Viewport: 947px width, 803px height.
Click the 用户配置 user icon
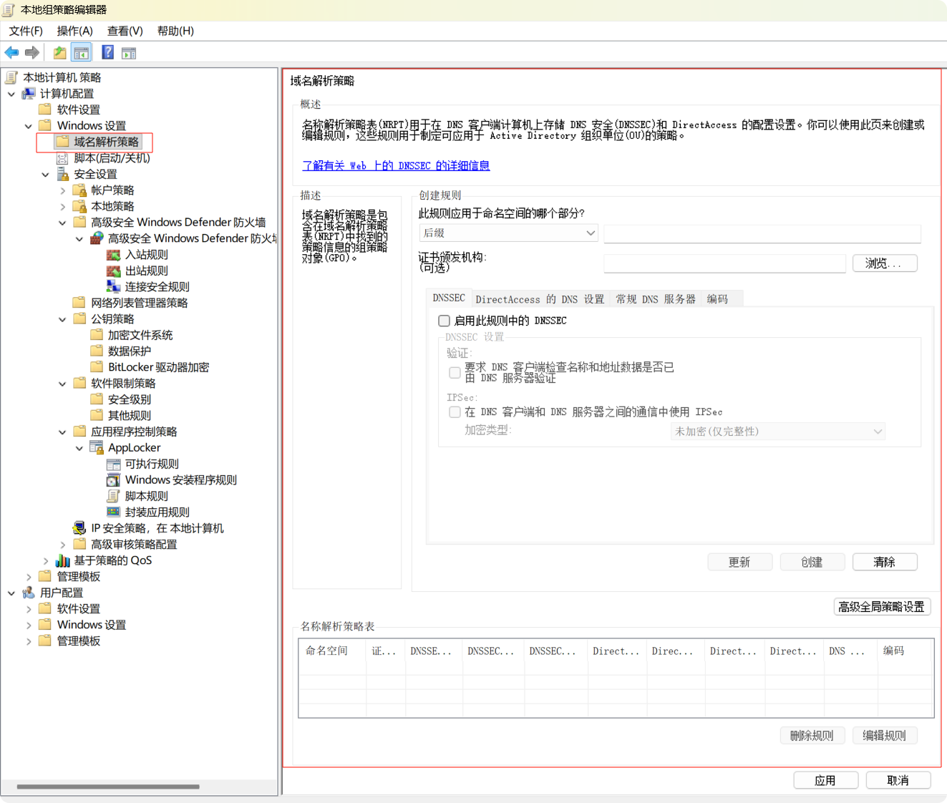[28, 593]
